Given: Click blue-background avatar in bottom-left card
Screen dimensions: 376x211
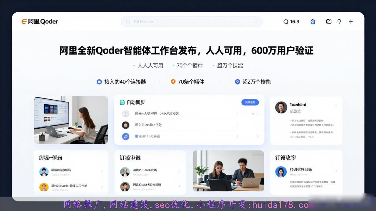Looking at the screenshot, I should [44, 172].
